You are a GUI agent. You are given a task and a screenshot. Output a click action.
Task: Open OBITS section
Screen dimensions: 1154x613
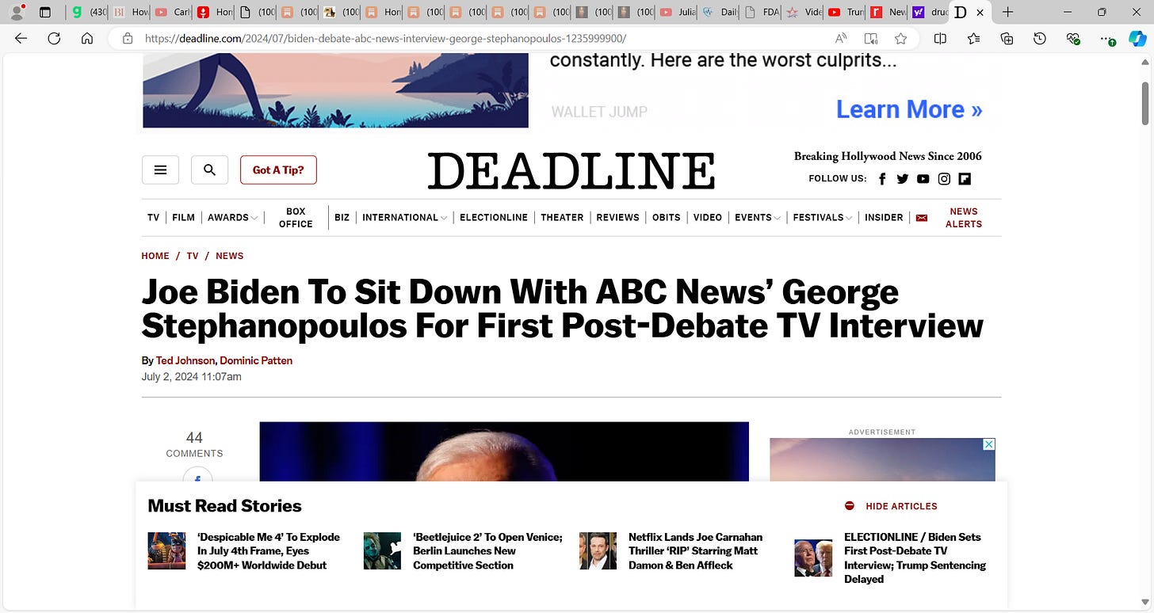point(666,217)
